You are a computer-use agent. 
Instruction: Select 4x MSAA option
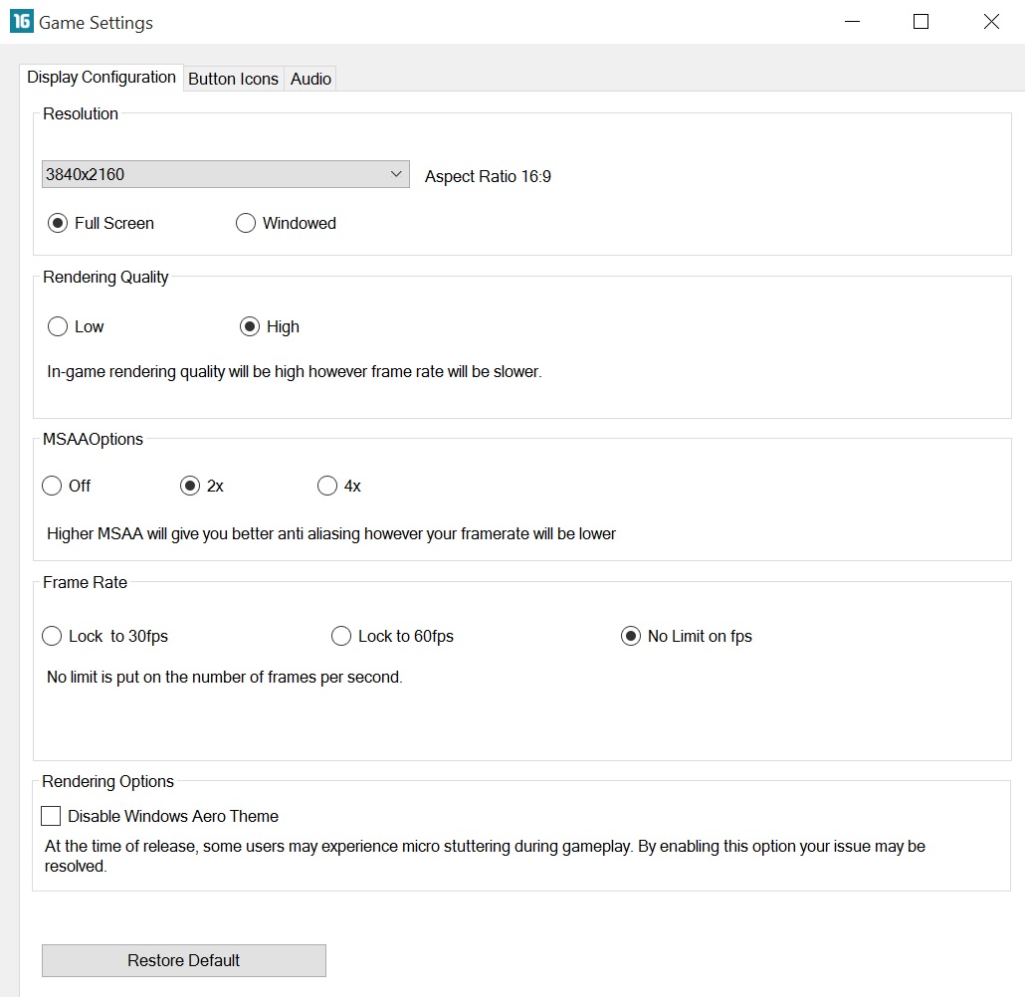[327, 486]
